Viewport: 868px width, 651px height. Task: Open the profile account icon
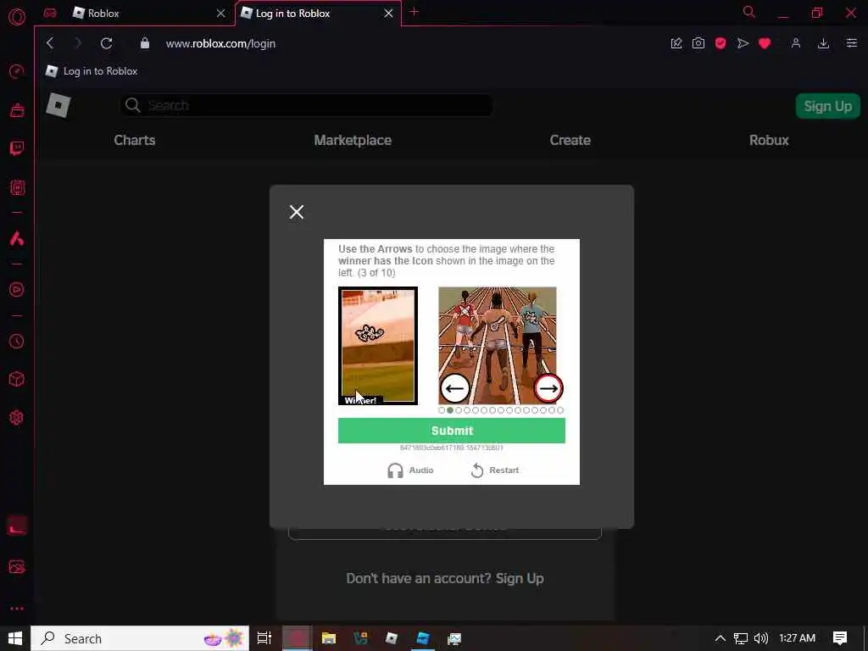coord(795,43)
